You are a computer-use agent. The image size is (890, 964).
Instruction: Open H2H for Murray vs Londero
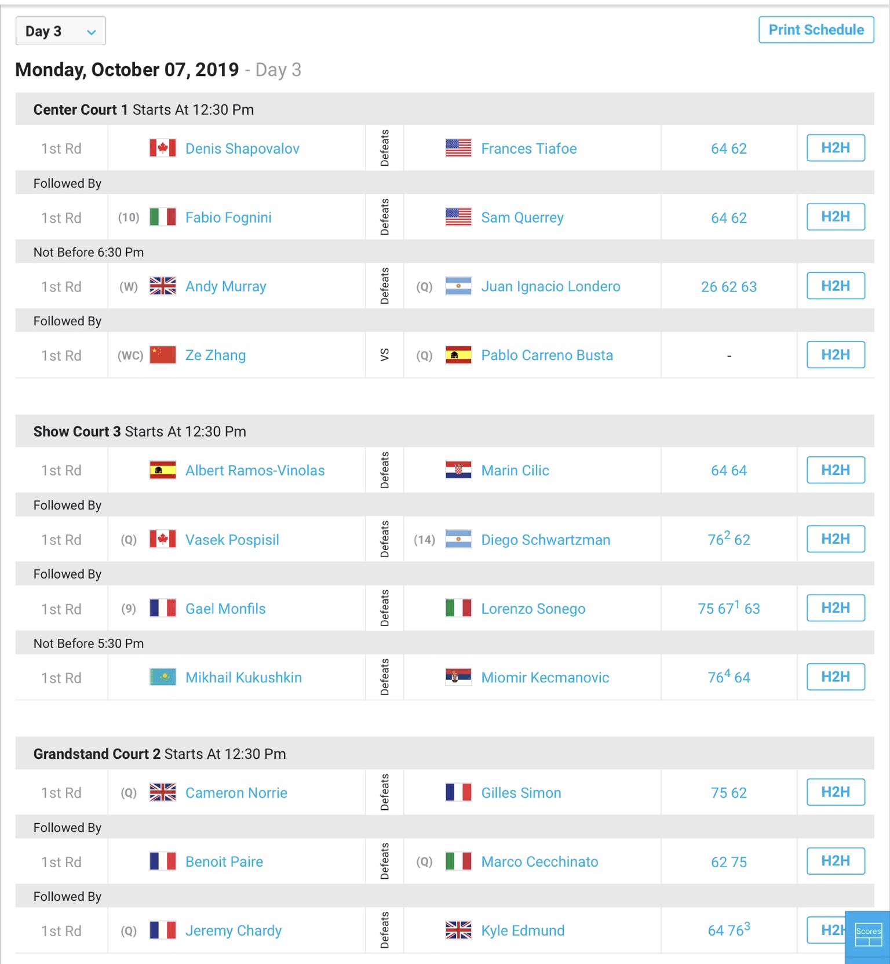[x=836, y=286]
